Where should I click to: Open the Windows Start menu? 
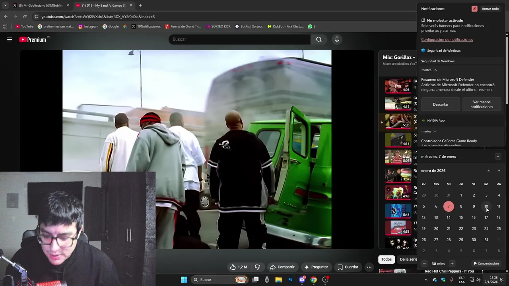pyautogui.click(x=184, y=280)
